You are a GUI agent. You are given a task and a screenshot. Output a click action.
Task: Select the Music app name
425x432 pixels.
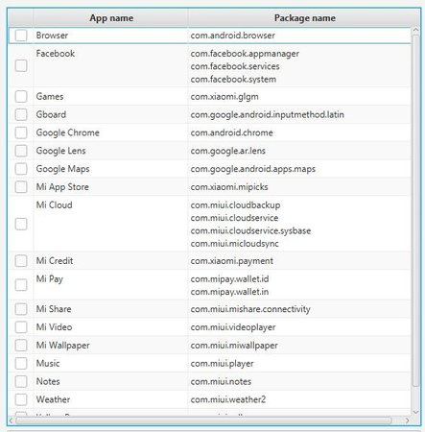pyautogui.click(x=48, y=363)
